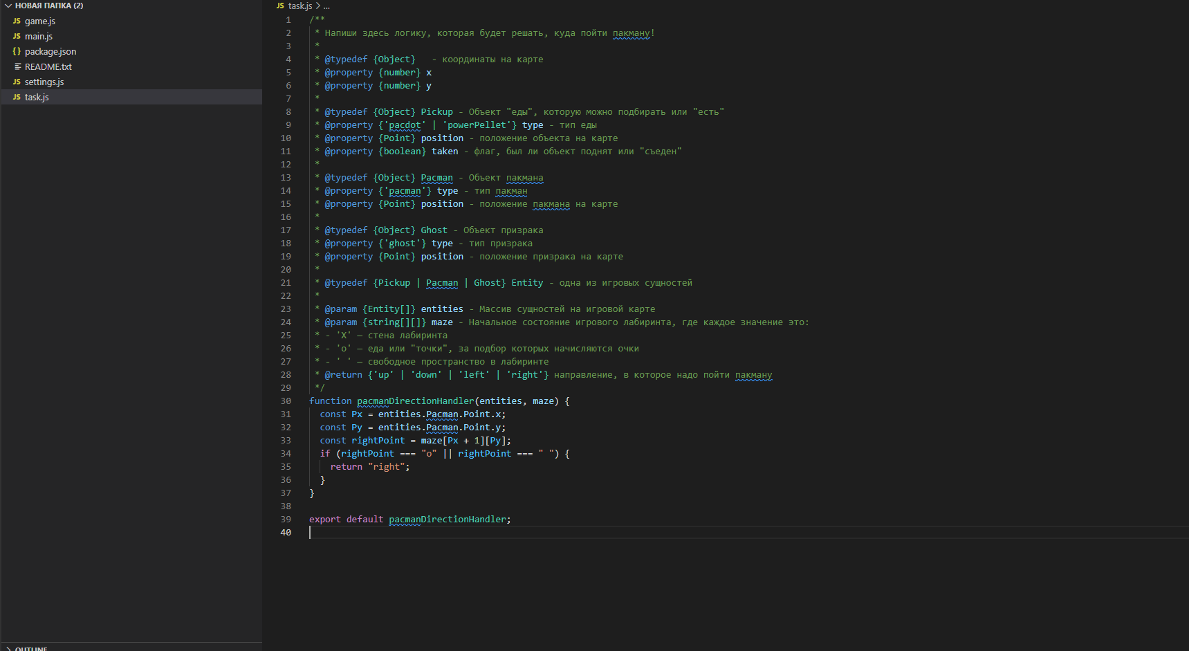Click '{number} x' property on line 5
The width and height of the screenshot is (1189, 651).
[x=405, y=73]
